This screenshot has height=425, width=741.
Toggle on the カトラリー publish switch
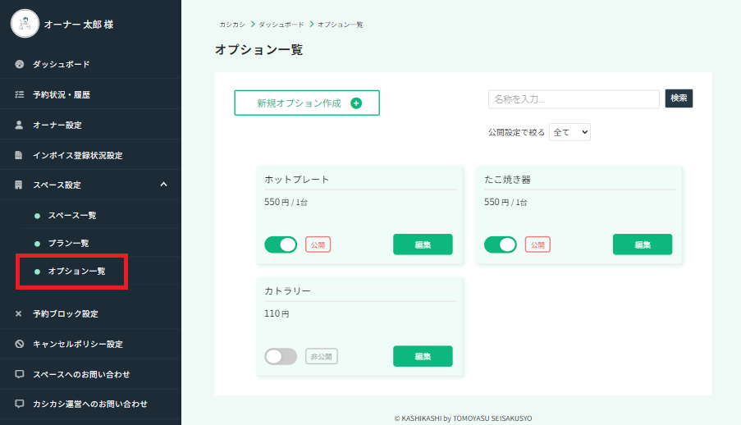pyautogui.click(x=281, y=356)
